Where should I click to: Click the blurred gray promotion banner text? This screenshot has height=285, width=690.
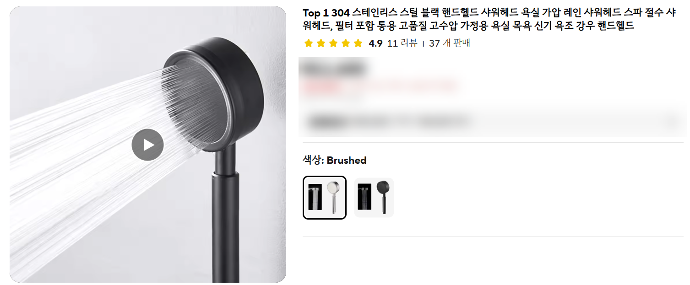point(389,122)
